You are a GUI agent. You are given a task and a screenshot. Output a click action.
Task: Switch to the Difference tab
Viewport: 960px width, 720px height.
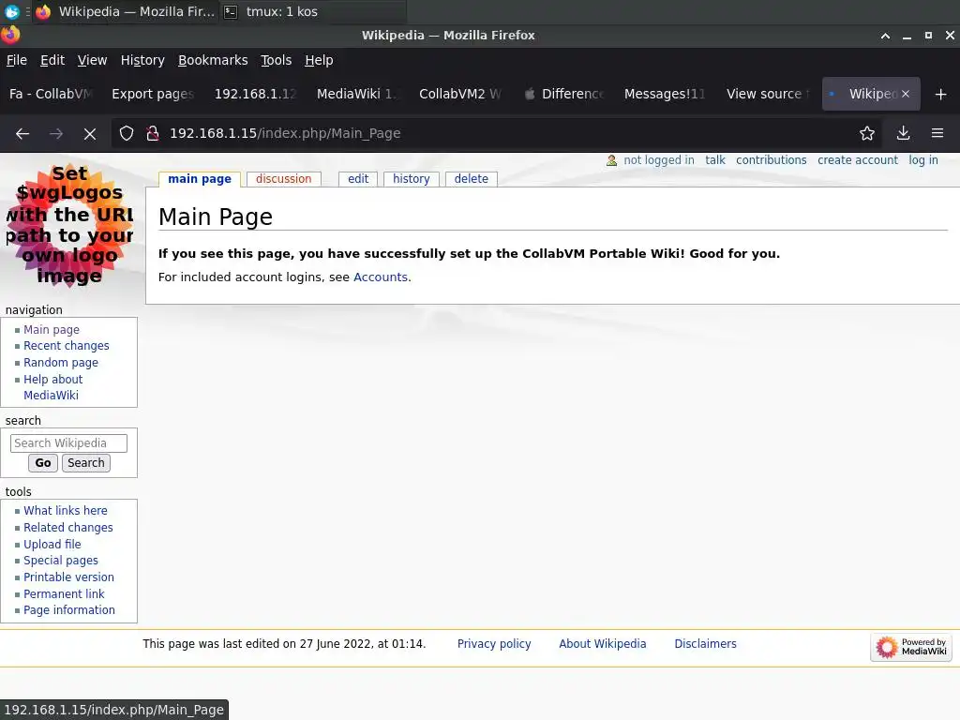click(x=563, y=94)
